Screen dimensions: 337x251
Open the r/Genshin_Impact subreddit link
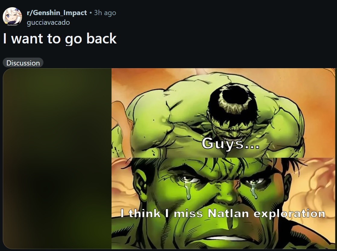click(57, 13)
